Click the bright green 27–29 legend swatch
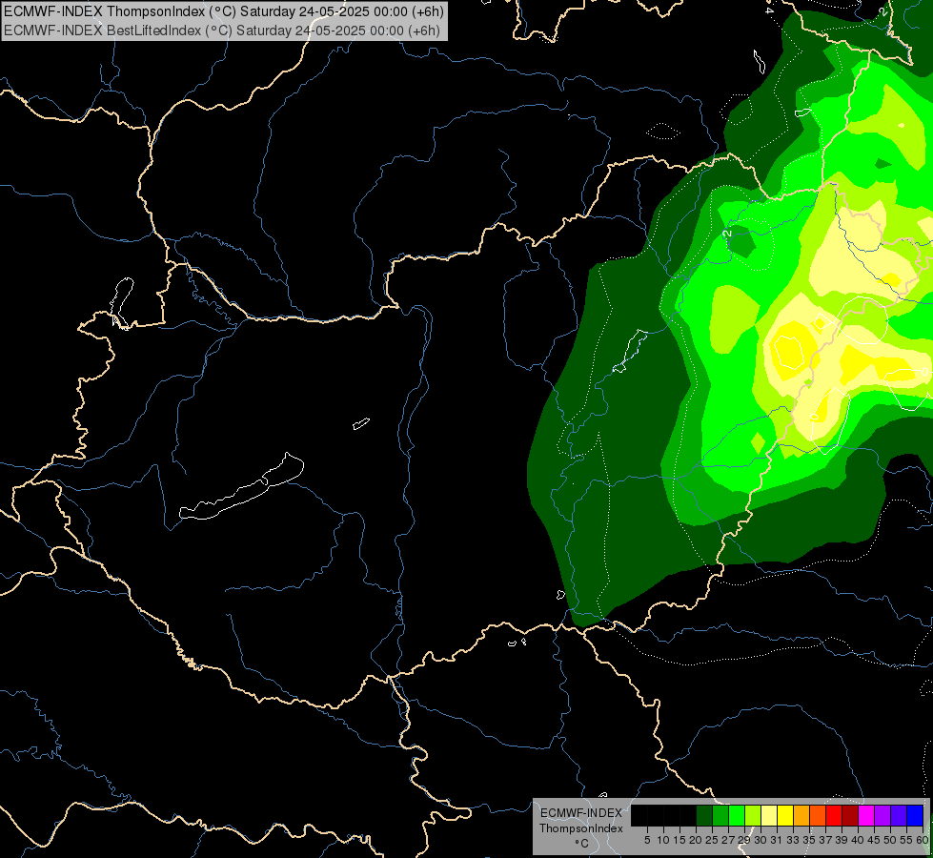The width and height of the screenshot is (933, 858). (x=737, y=815)
